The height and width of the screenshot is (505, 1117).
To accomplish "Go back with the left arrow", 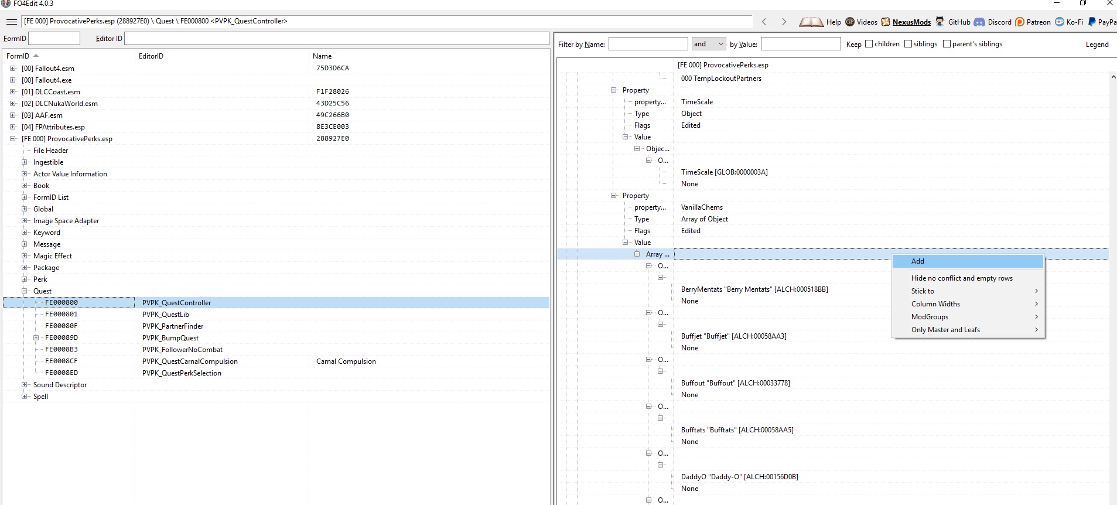I will [764, 22].
